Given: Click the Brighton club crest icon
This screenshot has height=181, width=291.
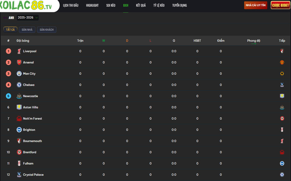Looking at the screenshot, I should (x=19, y=130).
